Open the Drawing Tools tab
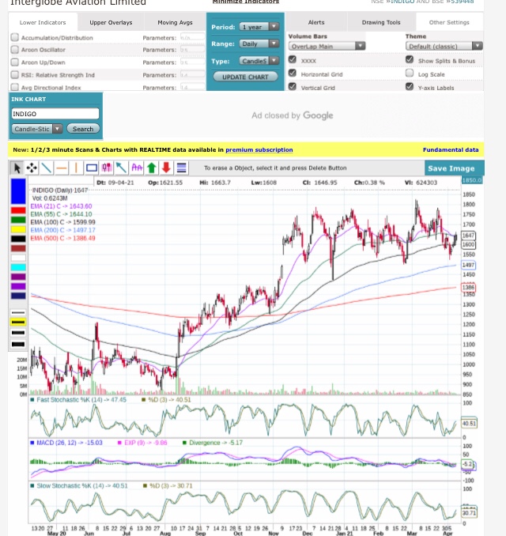This screenshot has height=536, width=506. click(381, 23)
